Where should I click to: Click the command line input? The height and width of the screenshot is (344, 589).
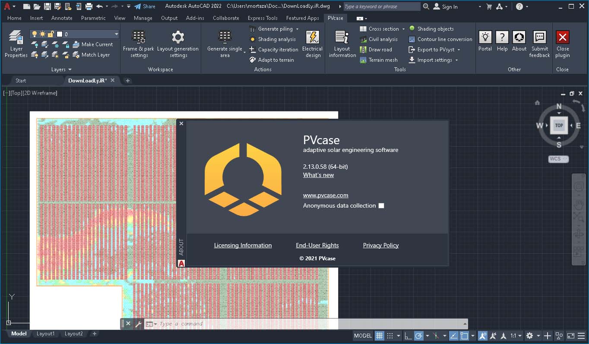(x=310, y=324)
